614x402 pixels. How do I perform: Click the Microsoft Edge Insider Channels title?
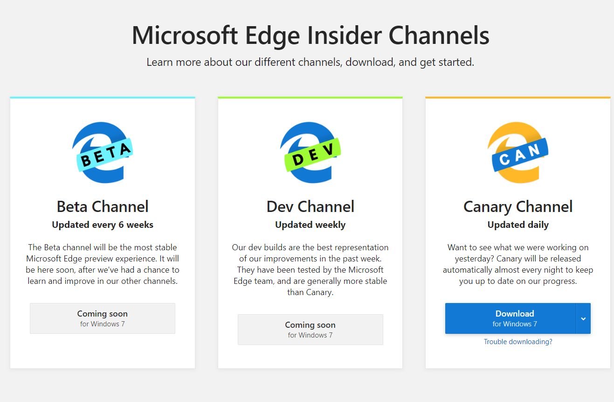(x=310, y=35)
